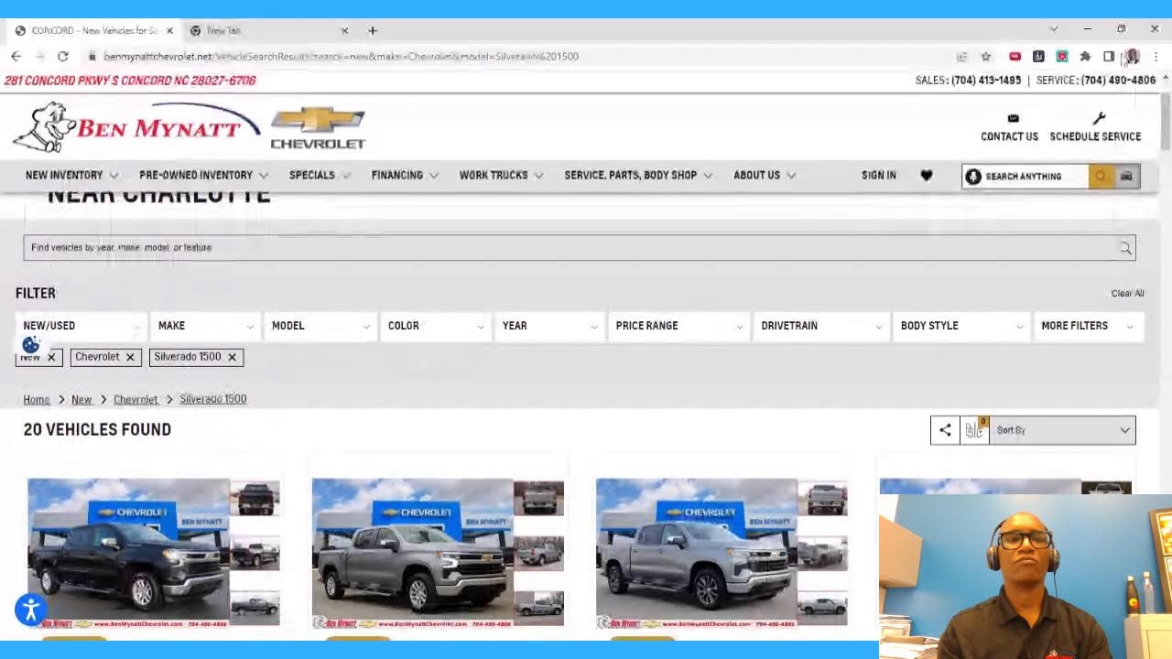The height and width of the screenshot is (659, 1172).
Task: Open the extensions puzzle icon
Action: pyautogui.click(x=1085, y=57)
